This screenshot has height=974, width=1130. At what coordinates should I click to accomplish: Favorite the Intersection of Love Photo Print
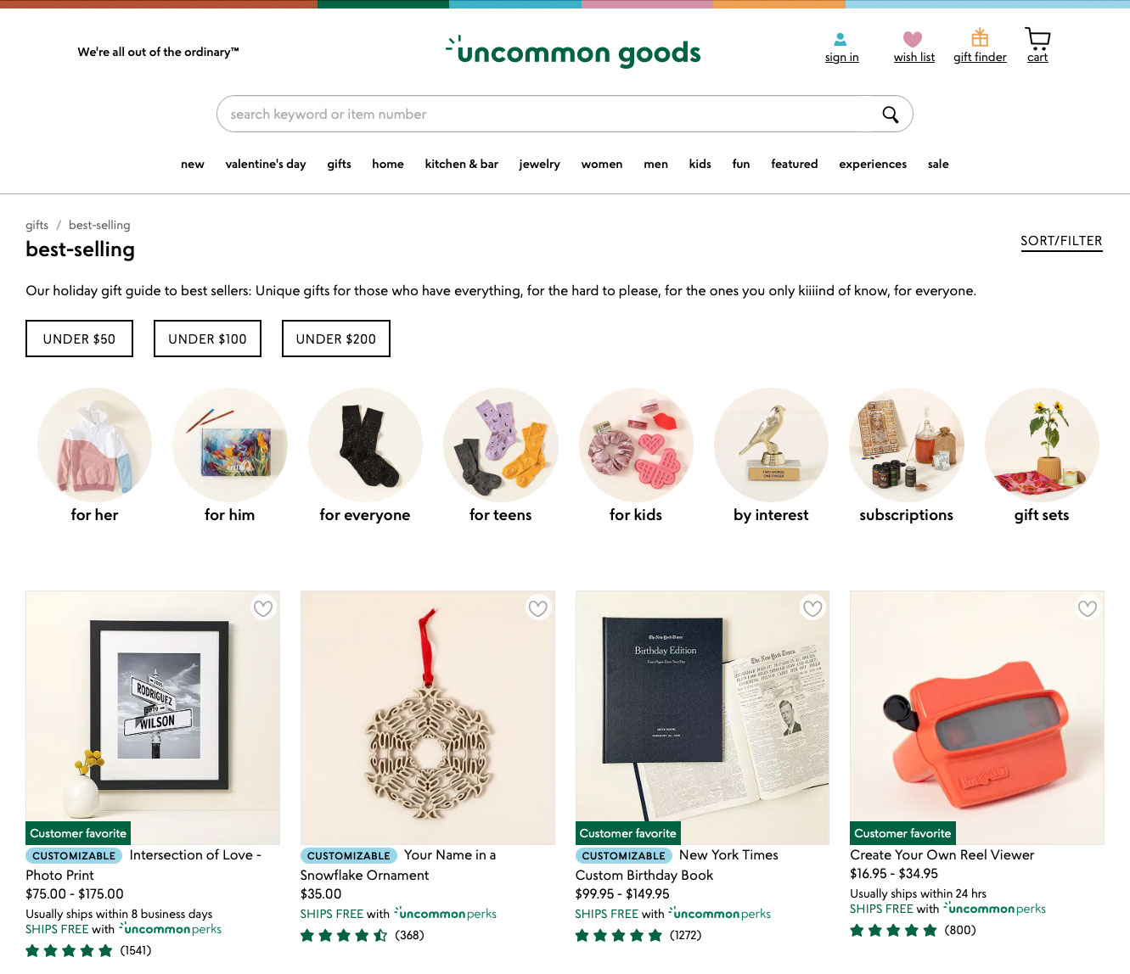263,608
